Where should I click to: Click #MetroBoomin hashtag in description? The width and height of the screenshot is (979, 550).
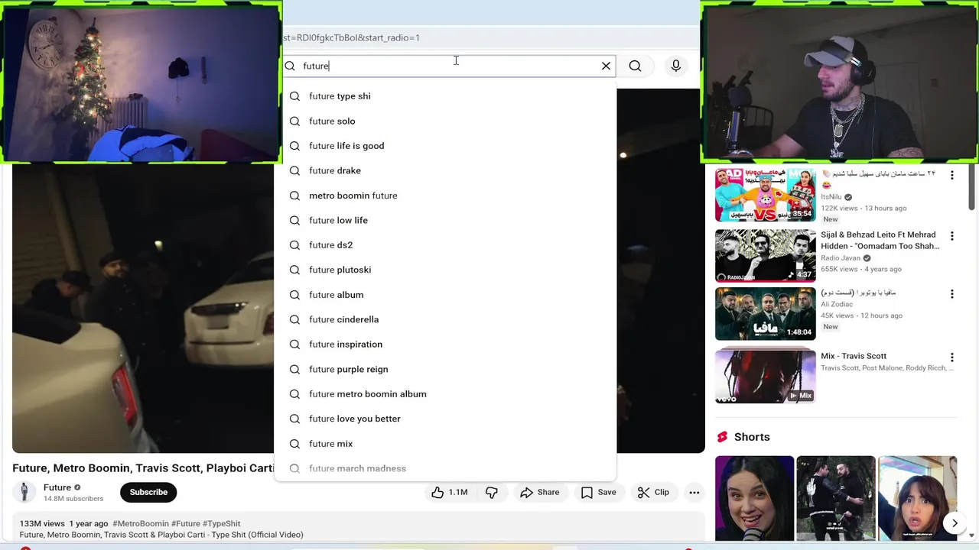[140, 524]
